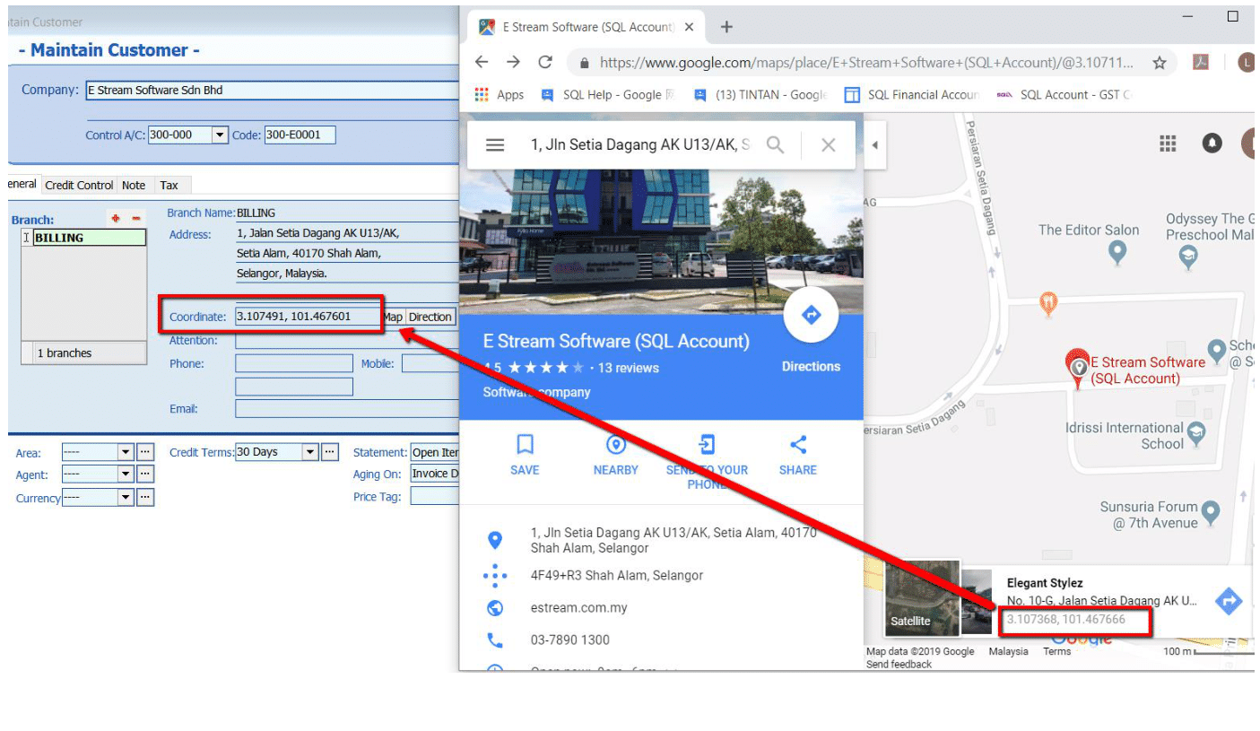Image resolution: width=1260 pixels, height=731 pixels.
Task: Click the red add branch plus icon
Action: (x=115, y=219)
